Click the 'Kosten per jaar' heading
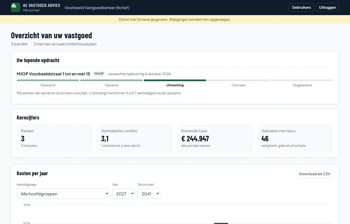The image size is (350, 224). tap(32, 173)
